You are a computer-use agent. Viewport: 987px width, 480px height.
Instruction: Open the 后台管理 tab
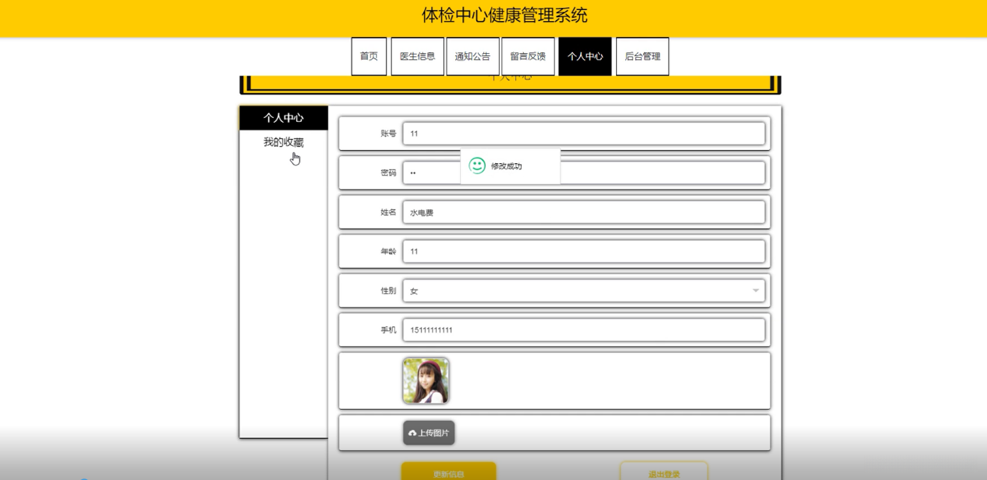(642, 57)
